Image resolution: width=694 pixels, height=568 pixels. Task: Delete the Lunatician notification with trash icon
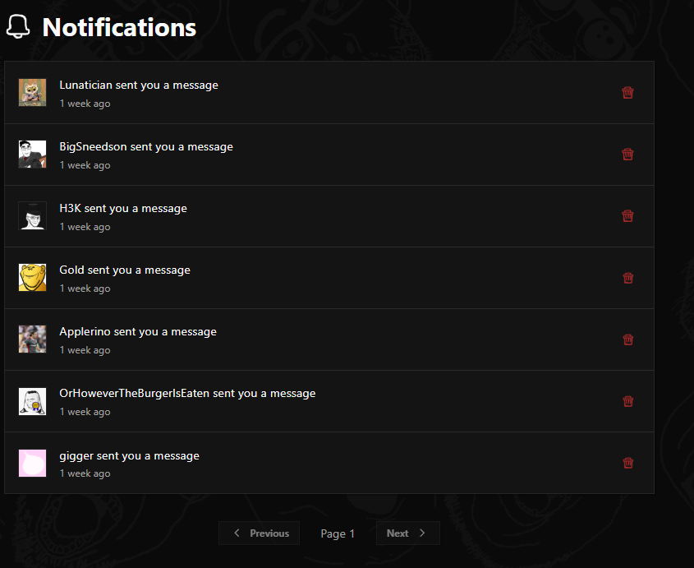pyautogui.click(x=627, y=93)
